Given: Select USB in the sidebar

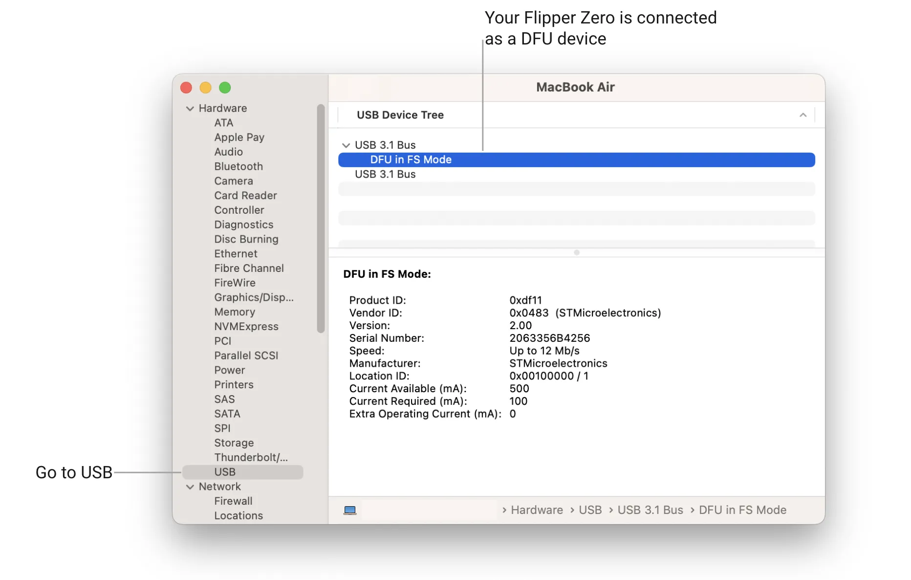Looking at the screenshot, I should (242, 472).
